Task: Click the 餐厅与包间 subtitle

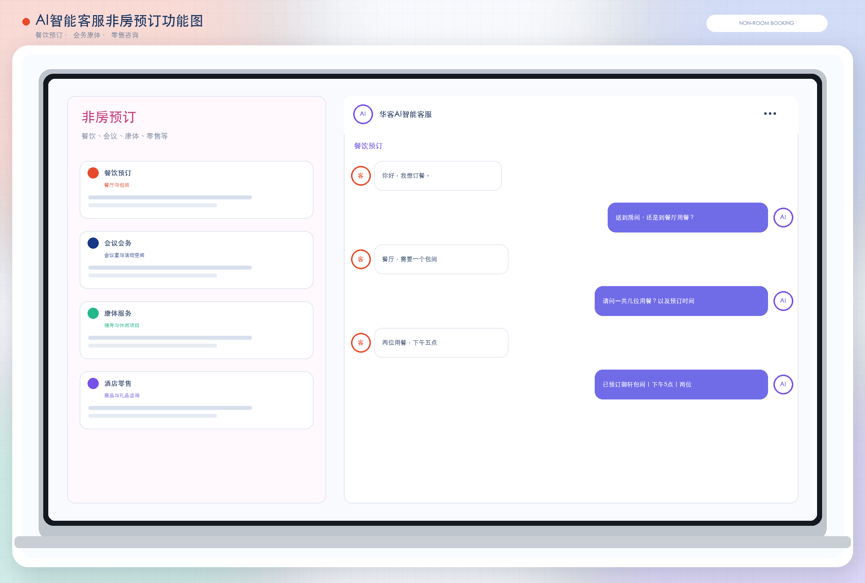Action: tap(116, 185)
